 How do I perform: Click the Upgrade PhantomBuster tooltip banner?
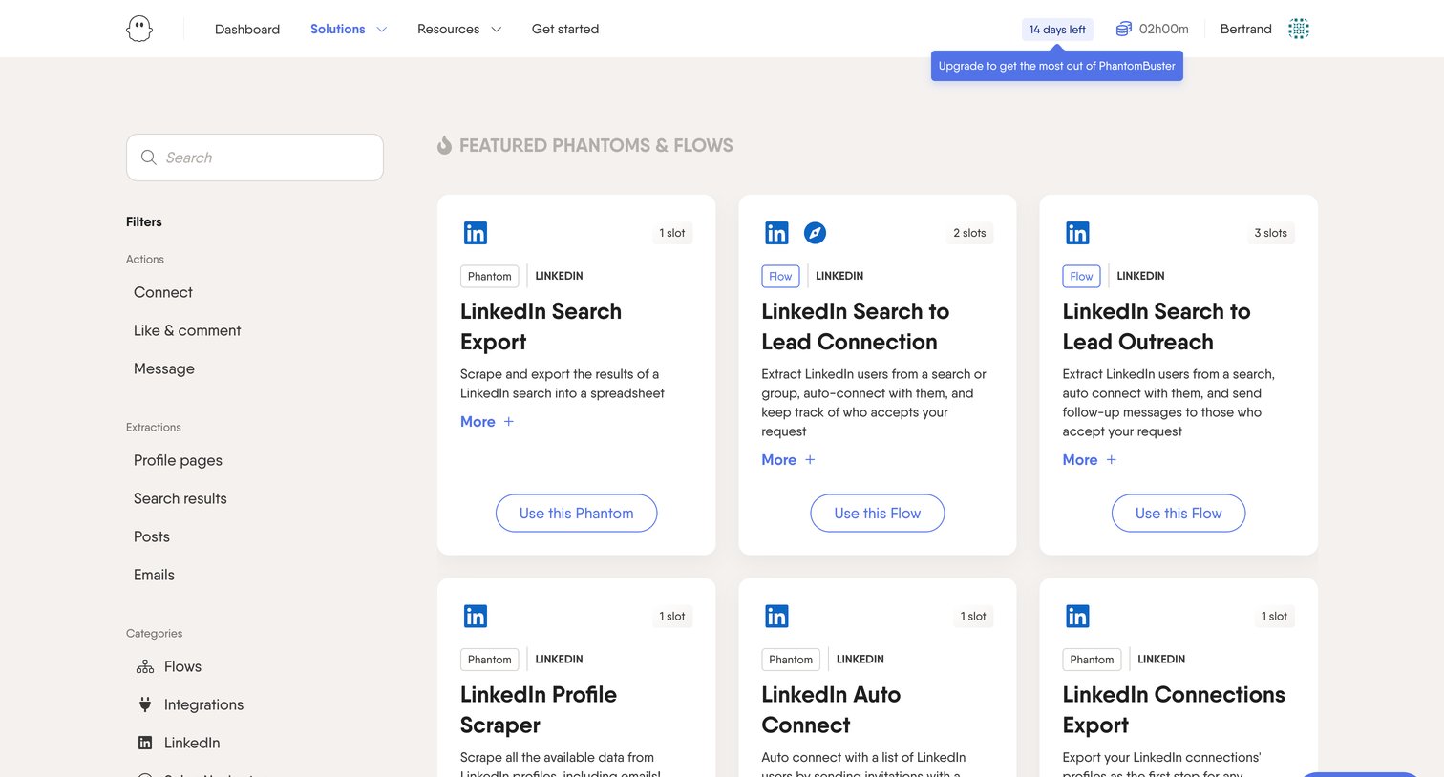coord(1057,66)
